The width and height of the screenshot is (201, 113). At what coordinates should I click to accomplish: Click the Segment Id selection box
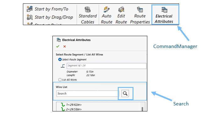click(x=106, y=66)
